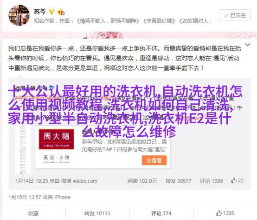Click the orange 去看看 button
The width and height of the screenshot is (257, 220).
[x=154, y=160]
